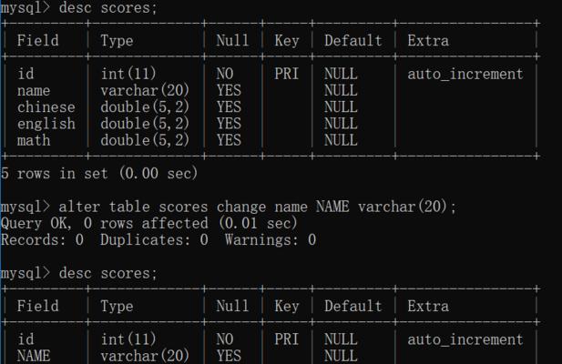562x364 pixels.
Task: Click the 'Records: 0 Duplicates: 0 Warnings: 0' line
Action: tap(158, 240)
